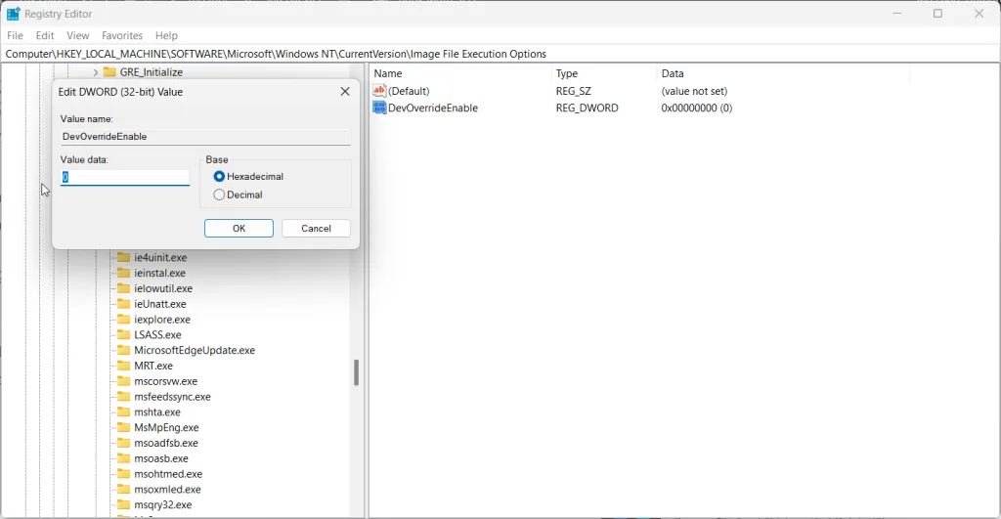The image size is (1001, 519).
Task: Click the tree pane vertical scrollbar thumb
Action: pyautogui.click(x=356, y=372)
